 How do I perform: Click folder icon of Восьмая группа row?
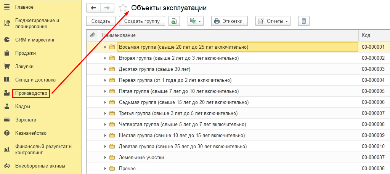click(112, 47)
